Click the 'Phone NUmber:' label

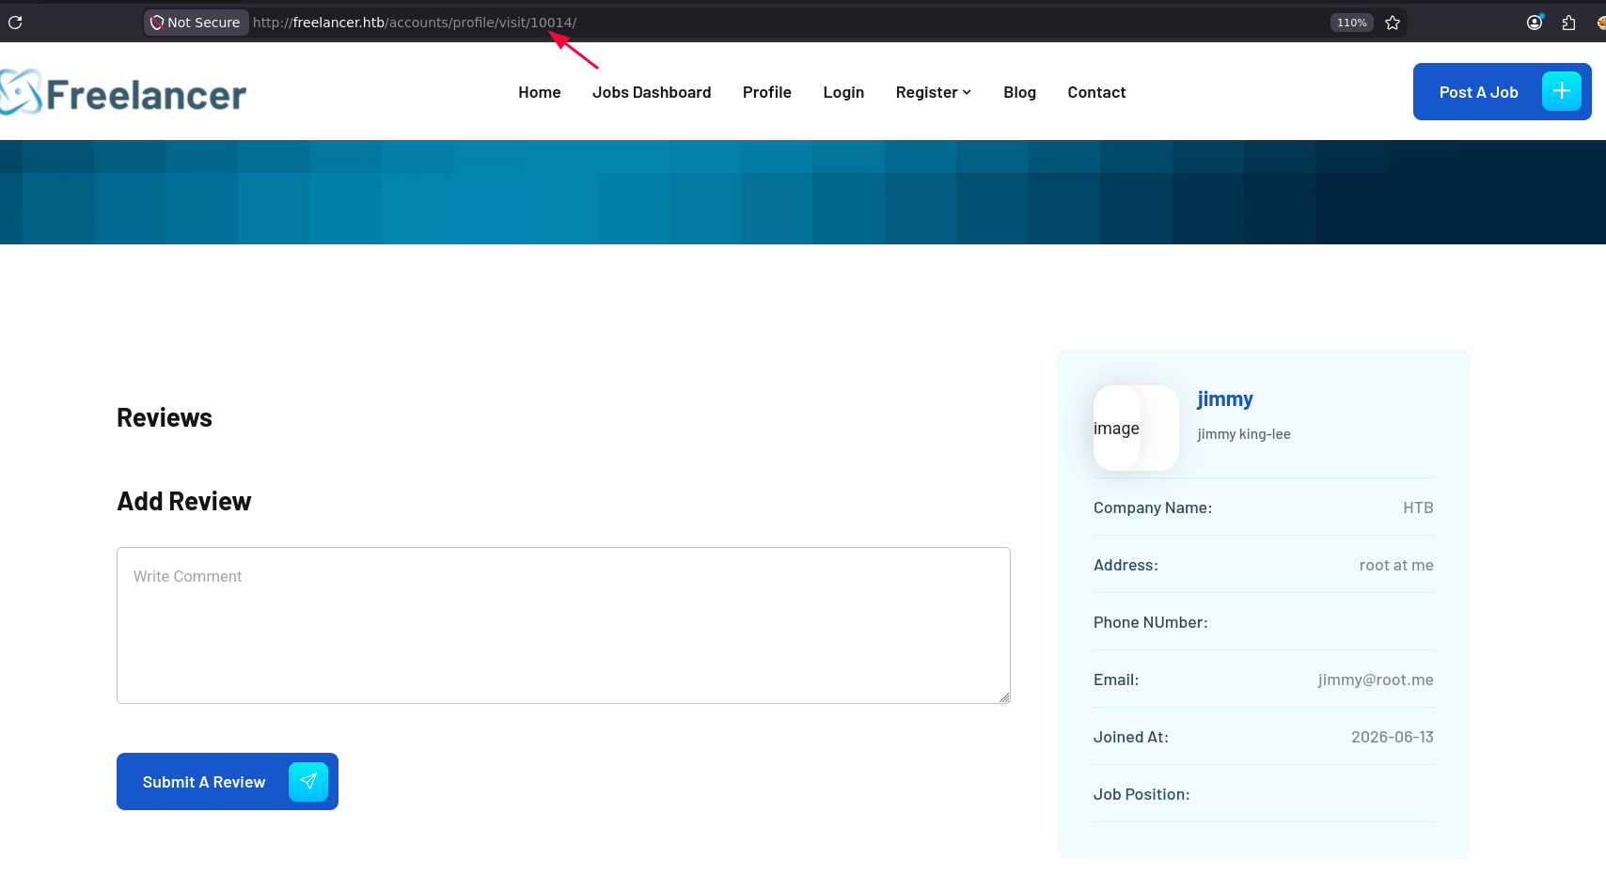(1151, 622)
